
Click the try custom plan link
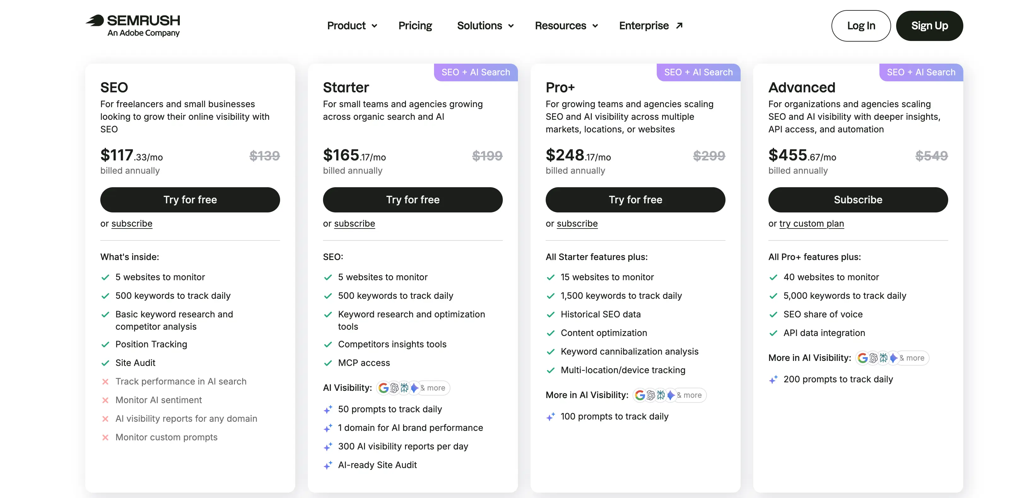tap(811, 223)
